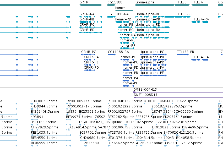This screenshot has width=223, height=147.
Task: Select the TTLL3A-PA protein feature
Action: coord(200,60)
